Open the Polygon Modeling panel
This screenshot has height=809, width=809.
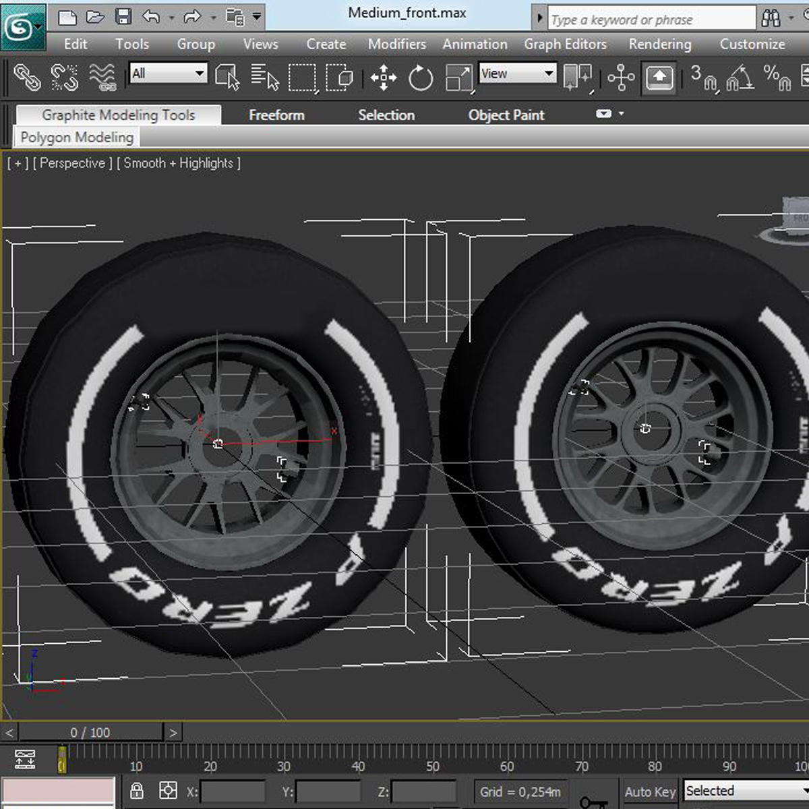[77, 137]
